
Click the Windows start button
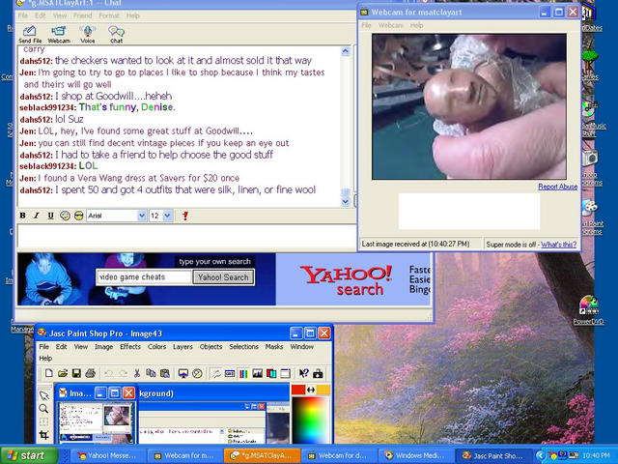click(x=29, y=455)
